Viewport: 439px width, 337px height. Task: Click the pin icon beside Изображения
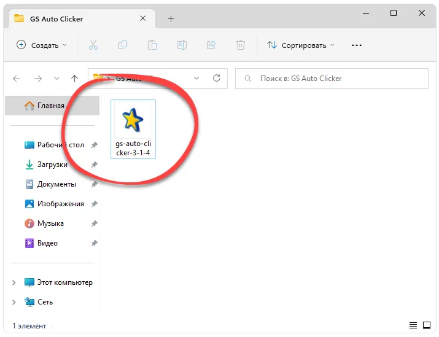[95, 204]
